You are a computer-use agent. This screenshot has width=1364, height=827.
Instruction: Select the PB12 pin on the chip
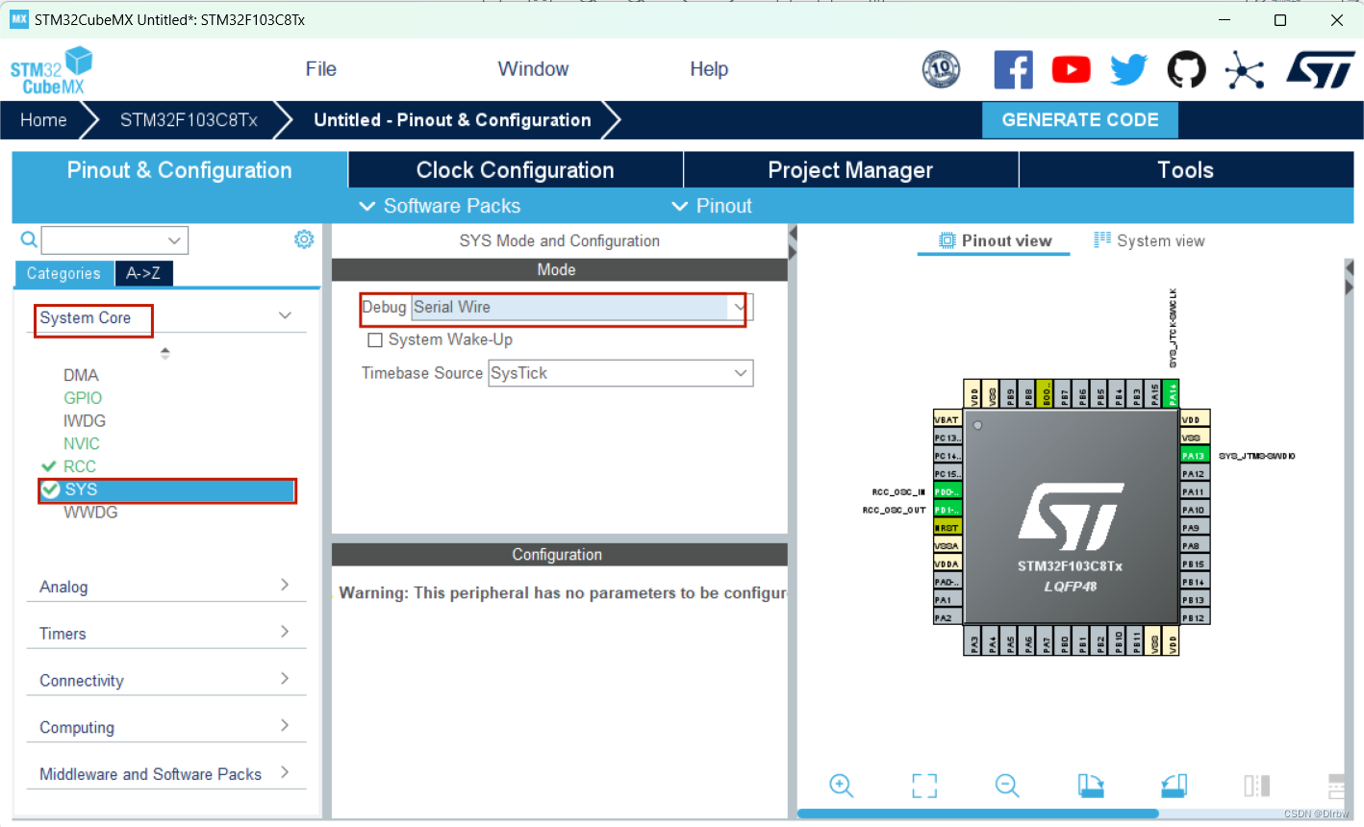(x=1195, y=618)
